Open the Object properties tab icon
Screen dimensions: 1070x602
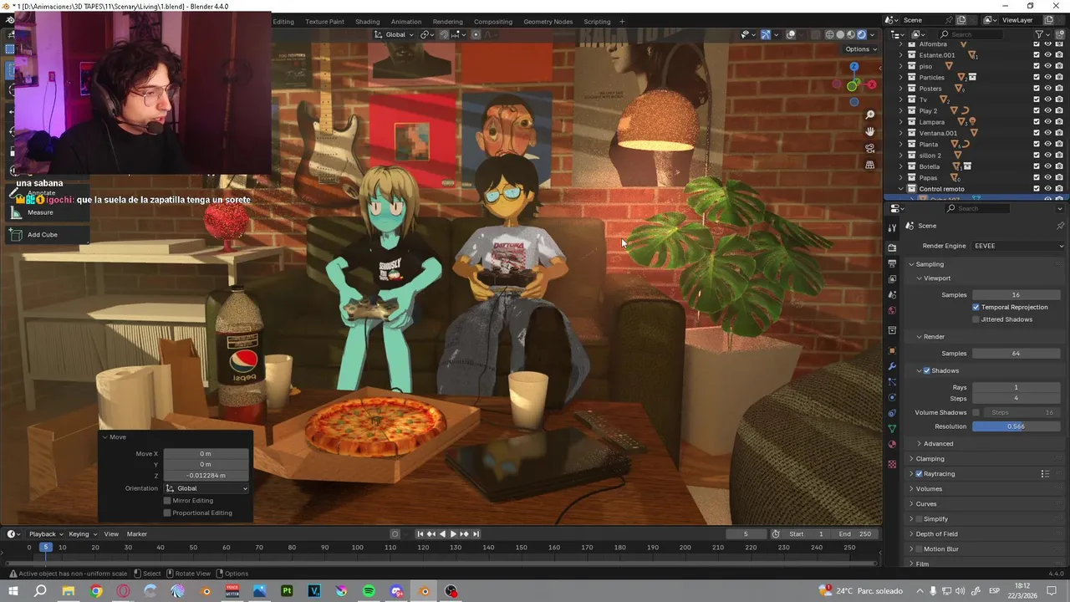point(892,350)
